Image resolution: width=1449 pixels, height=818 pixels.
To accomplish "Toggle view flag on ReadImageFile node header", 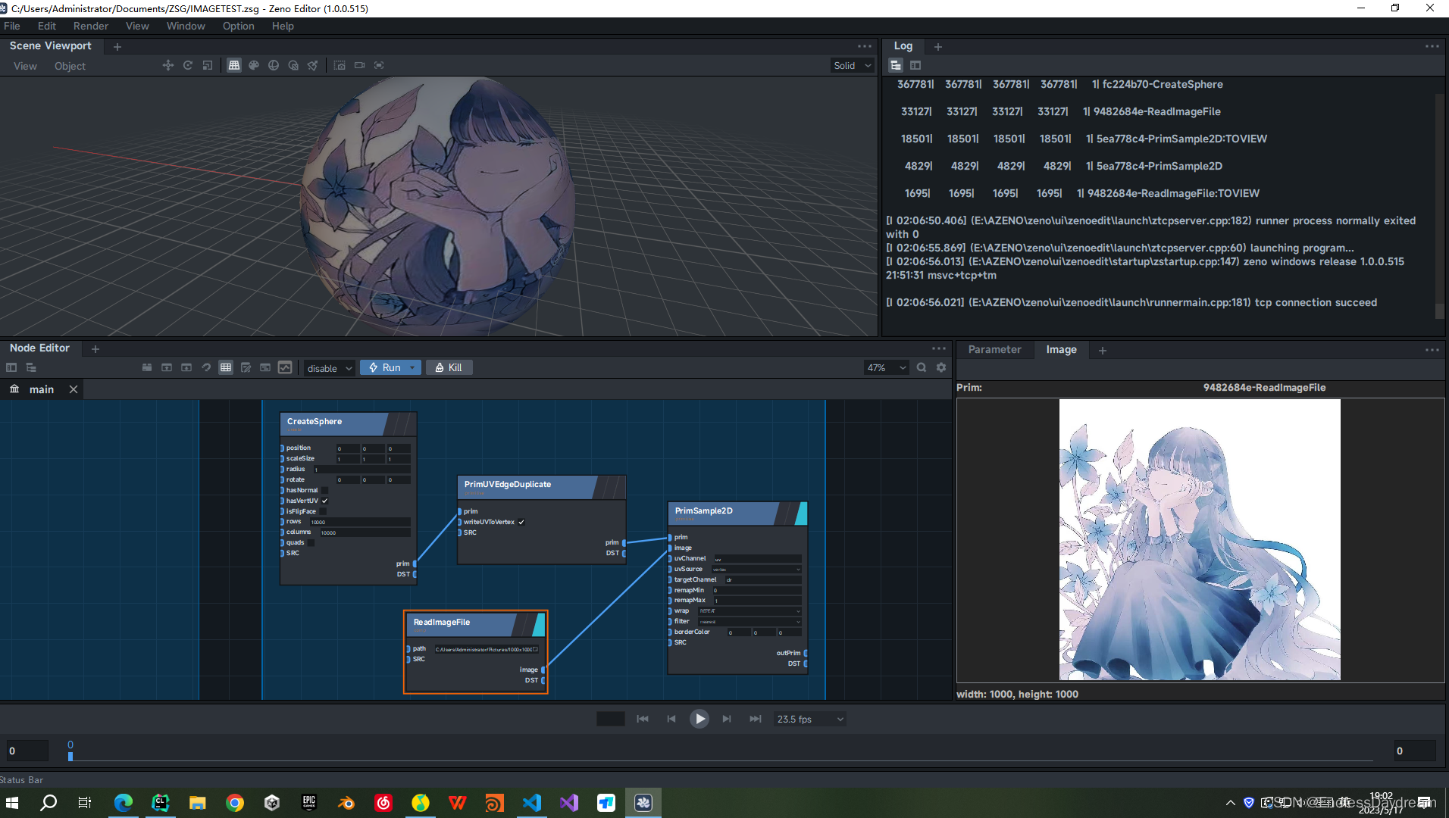I will [539, 624].
